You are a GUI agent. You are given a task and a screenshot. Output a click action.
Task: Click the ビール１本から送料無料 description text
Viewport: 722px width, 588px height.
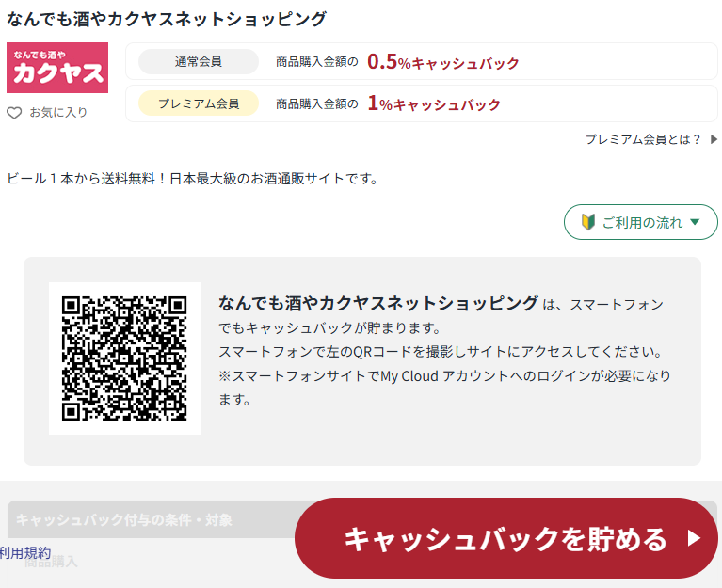(x=192, y=178)
